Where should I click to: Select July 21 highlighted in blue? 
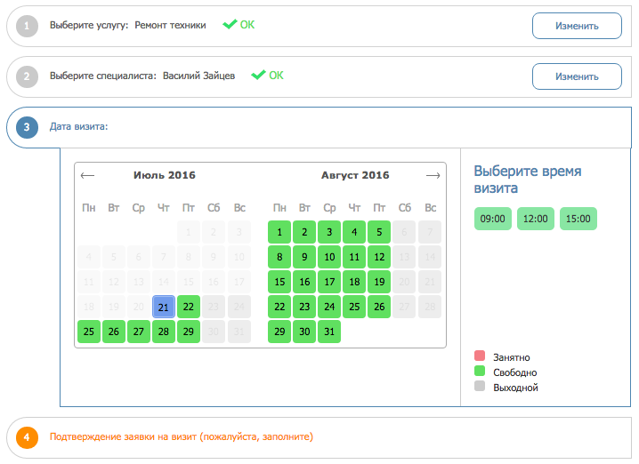(x=164, y=307)
